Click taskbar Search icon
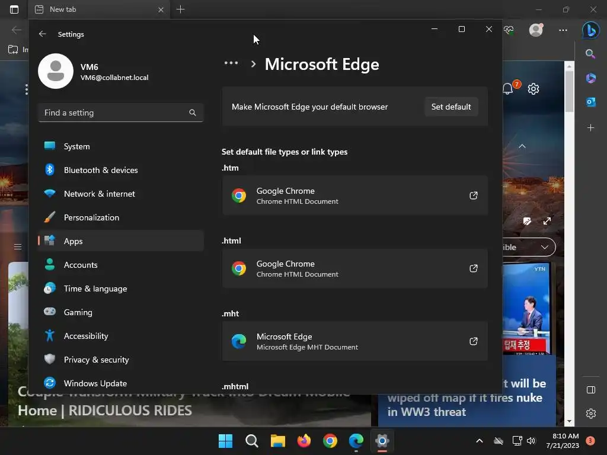 [x=251, y=441]
